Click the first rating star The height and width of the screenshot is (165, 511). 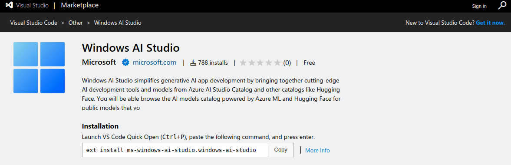[243, 63]
